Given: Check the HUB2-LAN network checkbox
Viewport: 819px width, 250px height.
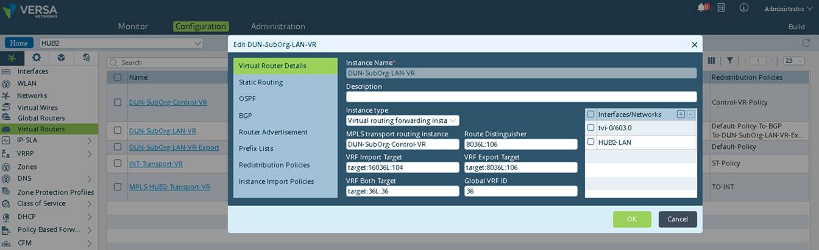Looking at the screenshot, I should (x=590, y=142).
